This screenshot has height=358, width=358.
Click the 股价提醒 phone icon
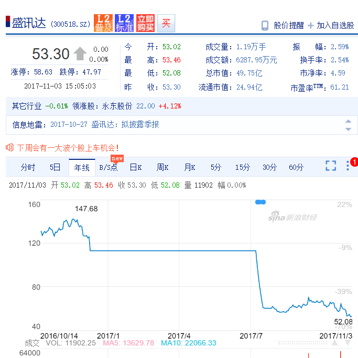point(265,25)
